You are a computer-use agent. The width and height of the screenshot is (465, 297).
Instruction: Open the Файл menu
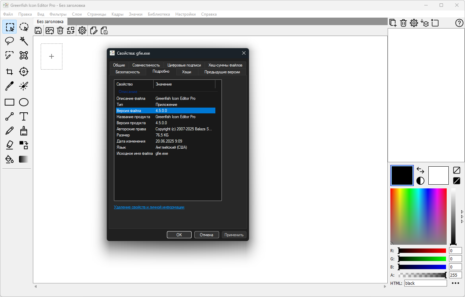pos(8,14)
